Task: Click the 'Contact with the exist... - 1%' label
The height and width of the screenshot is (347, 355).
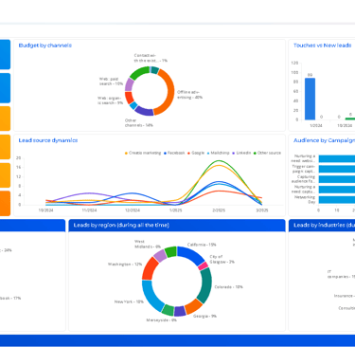Action: tap(151, 58)
